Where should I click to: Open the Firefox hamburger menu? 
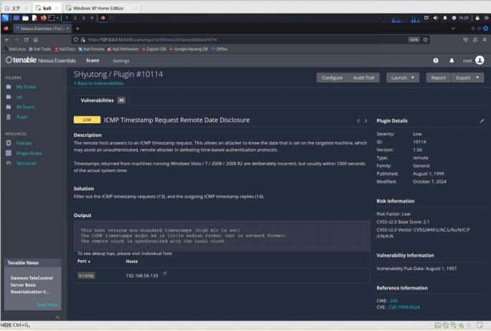click(485, 39)
